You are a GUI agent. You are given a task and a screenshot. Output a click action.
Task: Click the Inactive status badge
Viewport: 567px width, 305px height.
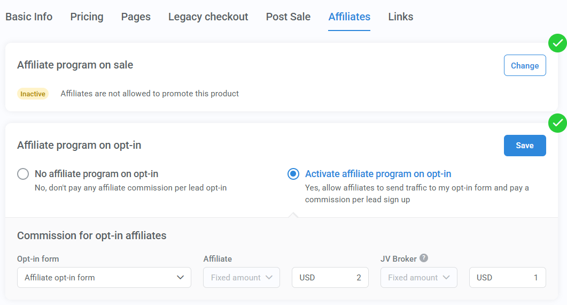(x=33, y=94)
